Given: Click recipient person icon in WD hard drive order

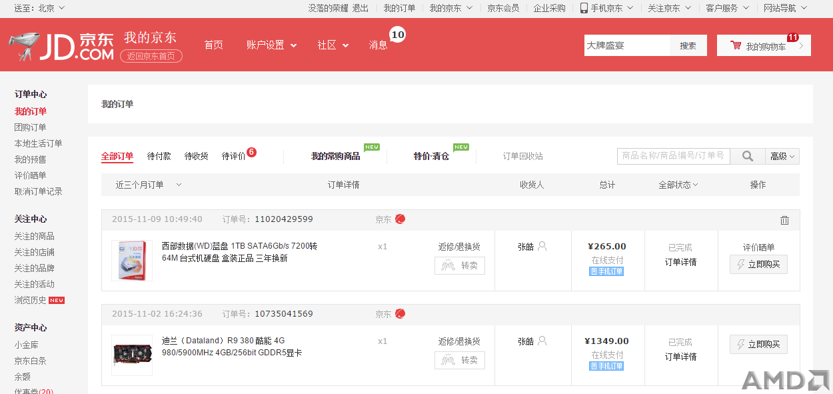Looking at the screenshot, I should point(542,246).
